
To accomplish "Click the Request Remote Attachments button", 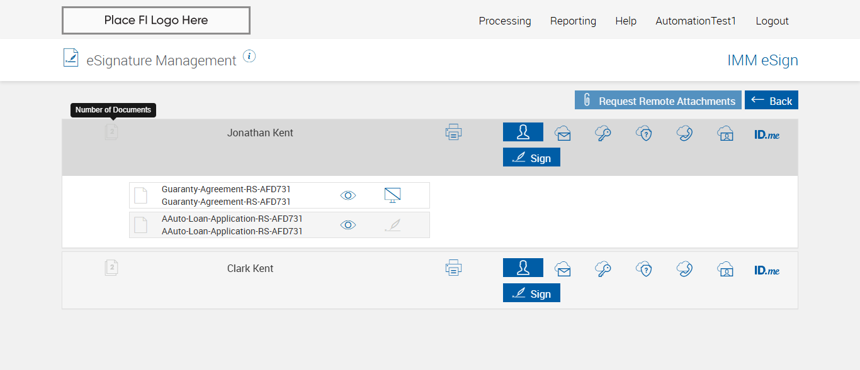I will point(658,101).
